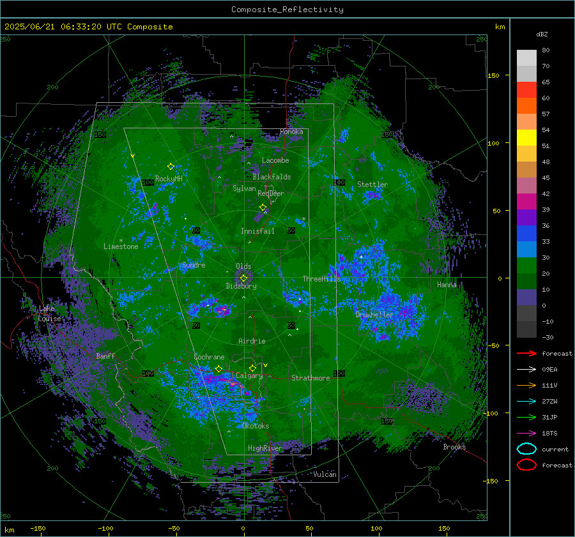575x537 pixels.
Task: Select the radar-center diamond marker at Didsbury
Action: [243, 278]
